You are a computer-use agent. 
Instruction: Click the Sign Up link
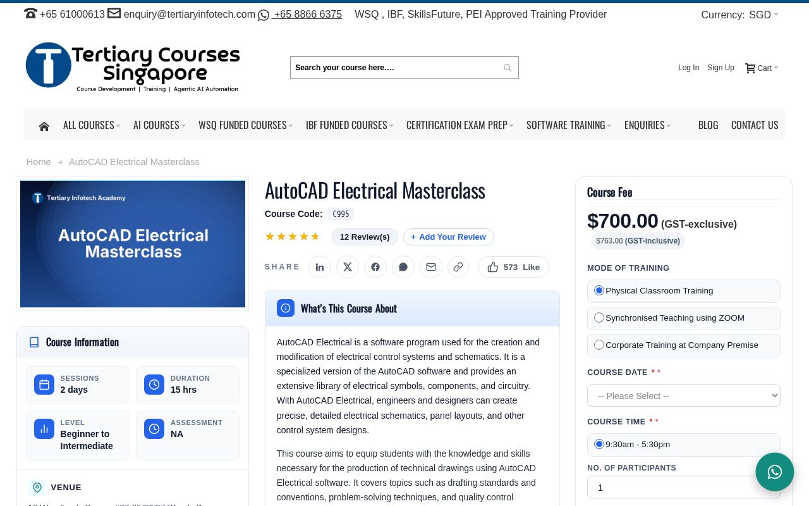click(x=721, y=68)
